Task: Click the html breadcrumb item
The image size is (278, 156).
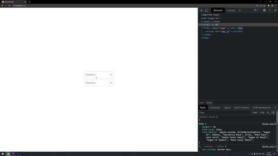Action: (x=202, y=103)
